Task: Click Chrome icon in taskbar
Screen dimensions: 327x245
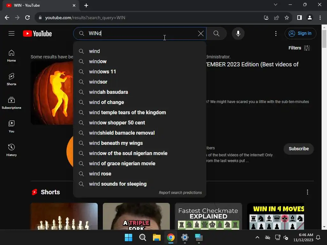Action: pos(171,237)
